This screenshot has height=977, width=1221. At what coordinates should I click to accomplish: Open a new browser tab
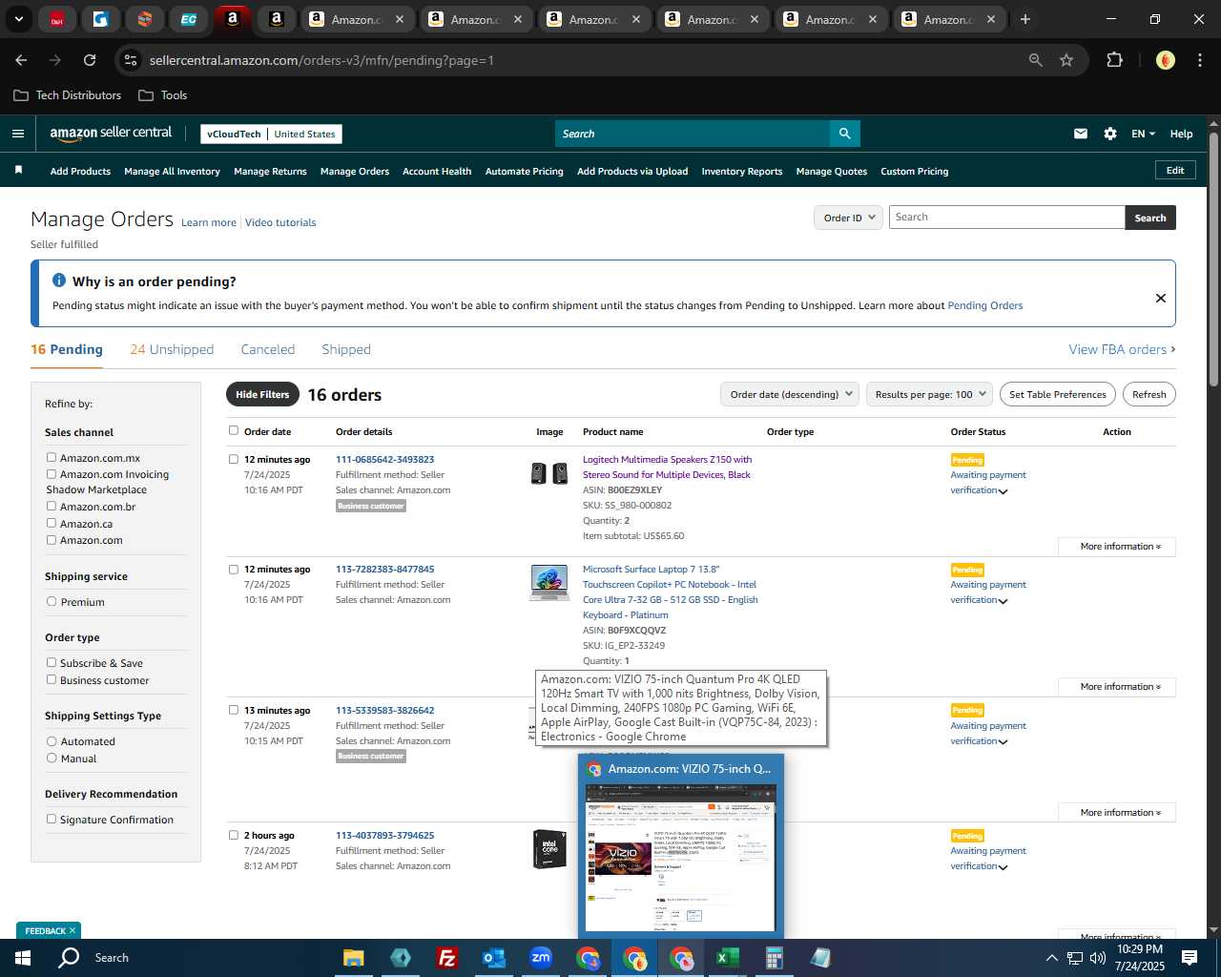pos(1025,19)
